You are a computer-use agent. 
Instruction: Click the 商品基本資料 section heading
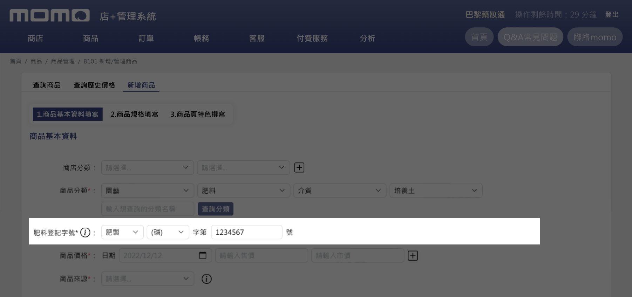click(x=53, y=136)
